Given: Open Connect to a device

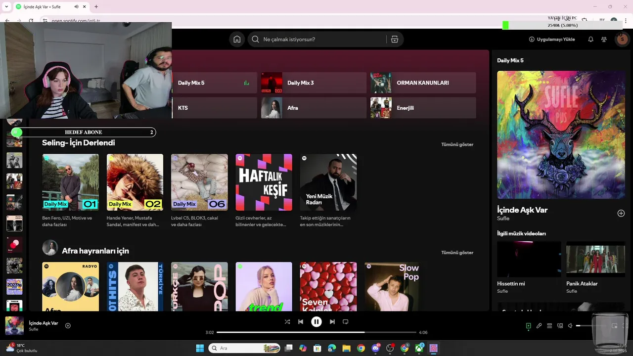Looking at the screenshot, I should click(x=560, y=326).
